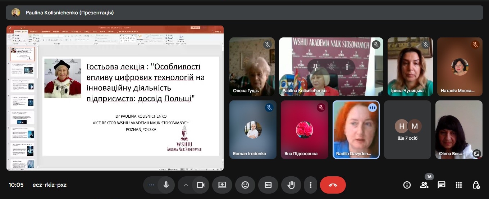
Task: Leave the call with red hang-up button
Action: [333, 185]
